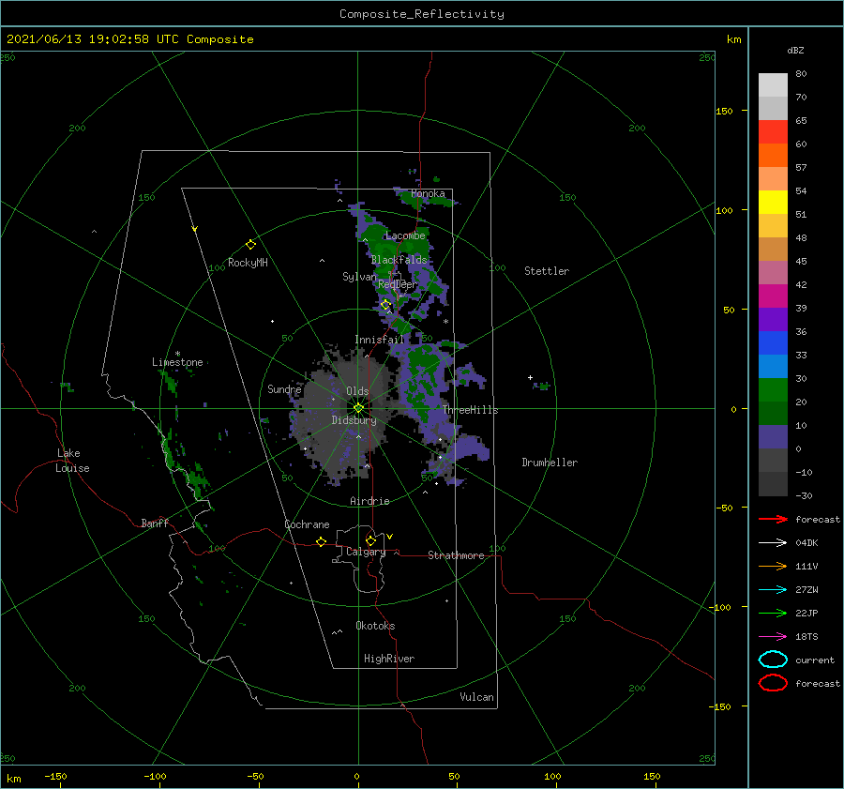Viewport: 844px width, 789px height.
Task: Click the magenta 18TS arrow legend icon
Action: click(x=773, y=636)
